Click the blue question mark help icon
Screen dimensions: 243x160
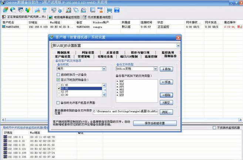tap(117, 10)
